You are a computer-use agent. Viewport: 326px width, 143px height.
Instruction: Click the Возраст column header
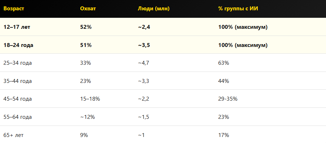(x=14, y=8)
